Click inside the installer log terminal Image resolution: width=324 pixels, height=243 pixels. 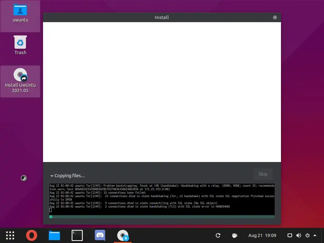(162, 199)
